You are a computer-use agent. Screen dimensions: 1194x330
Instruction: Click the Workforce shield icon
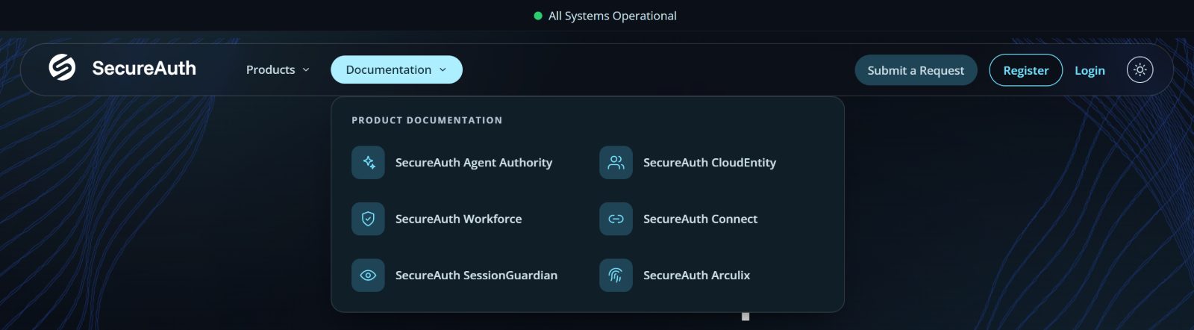coord(368,219)
